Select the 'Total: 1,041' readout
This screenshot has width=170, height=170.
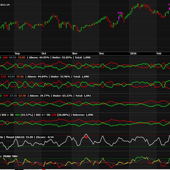[83, 96]
